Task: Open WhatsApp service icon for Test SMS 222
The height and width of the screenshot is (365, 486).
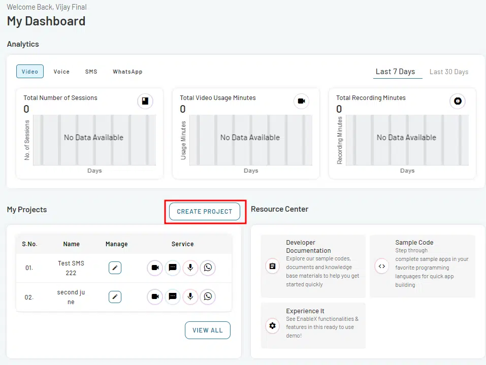Action: tap(208, 268)
